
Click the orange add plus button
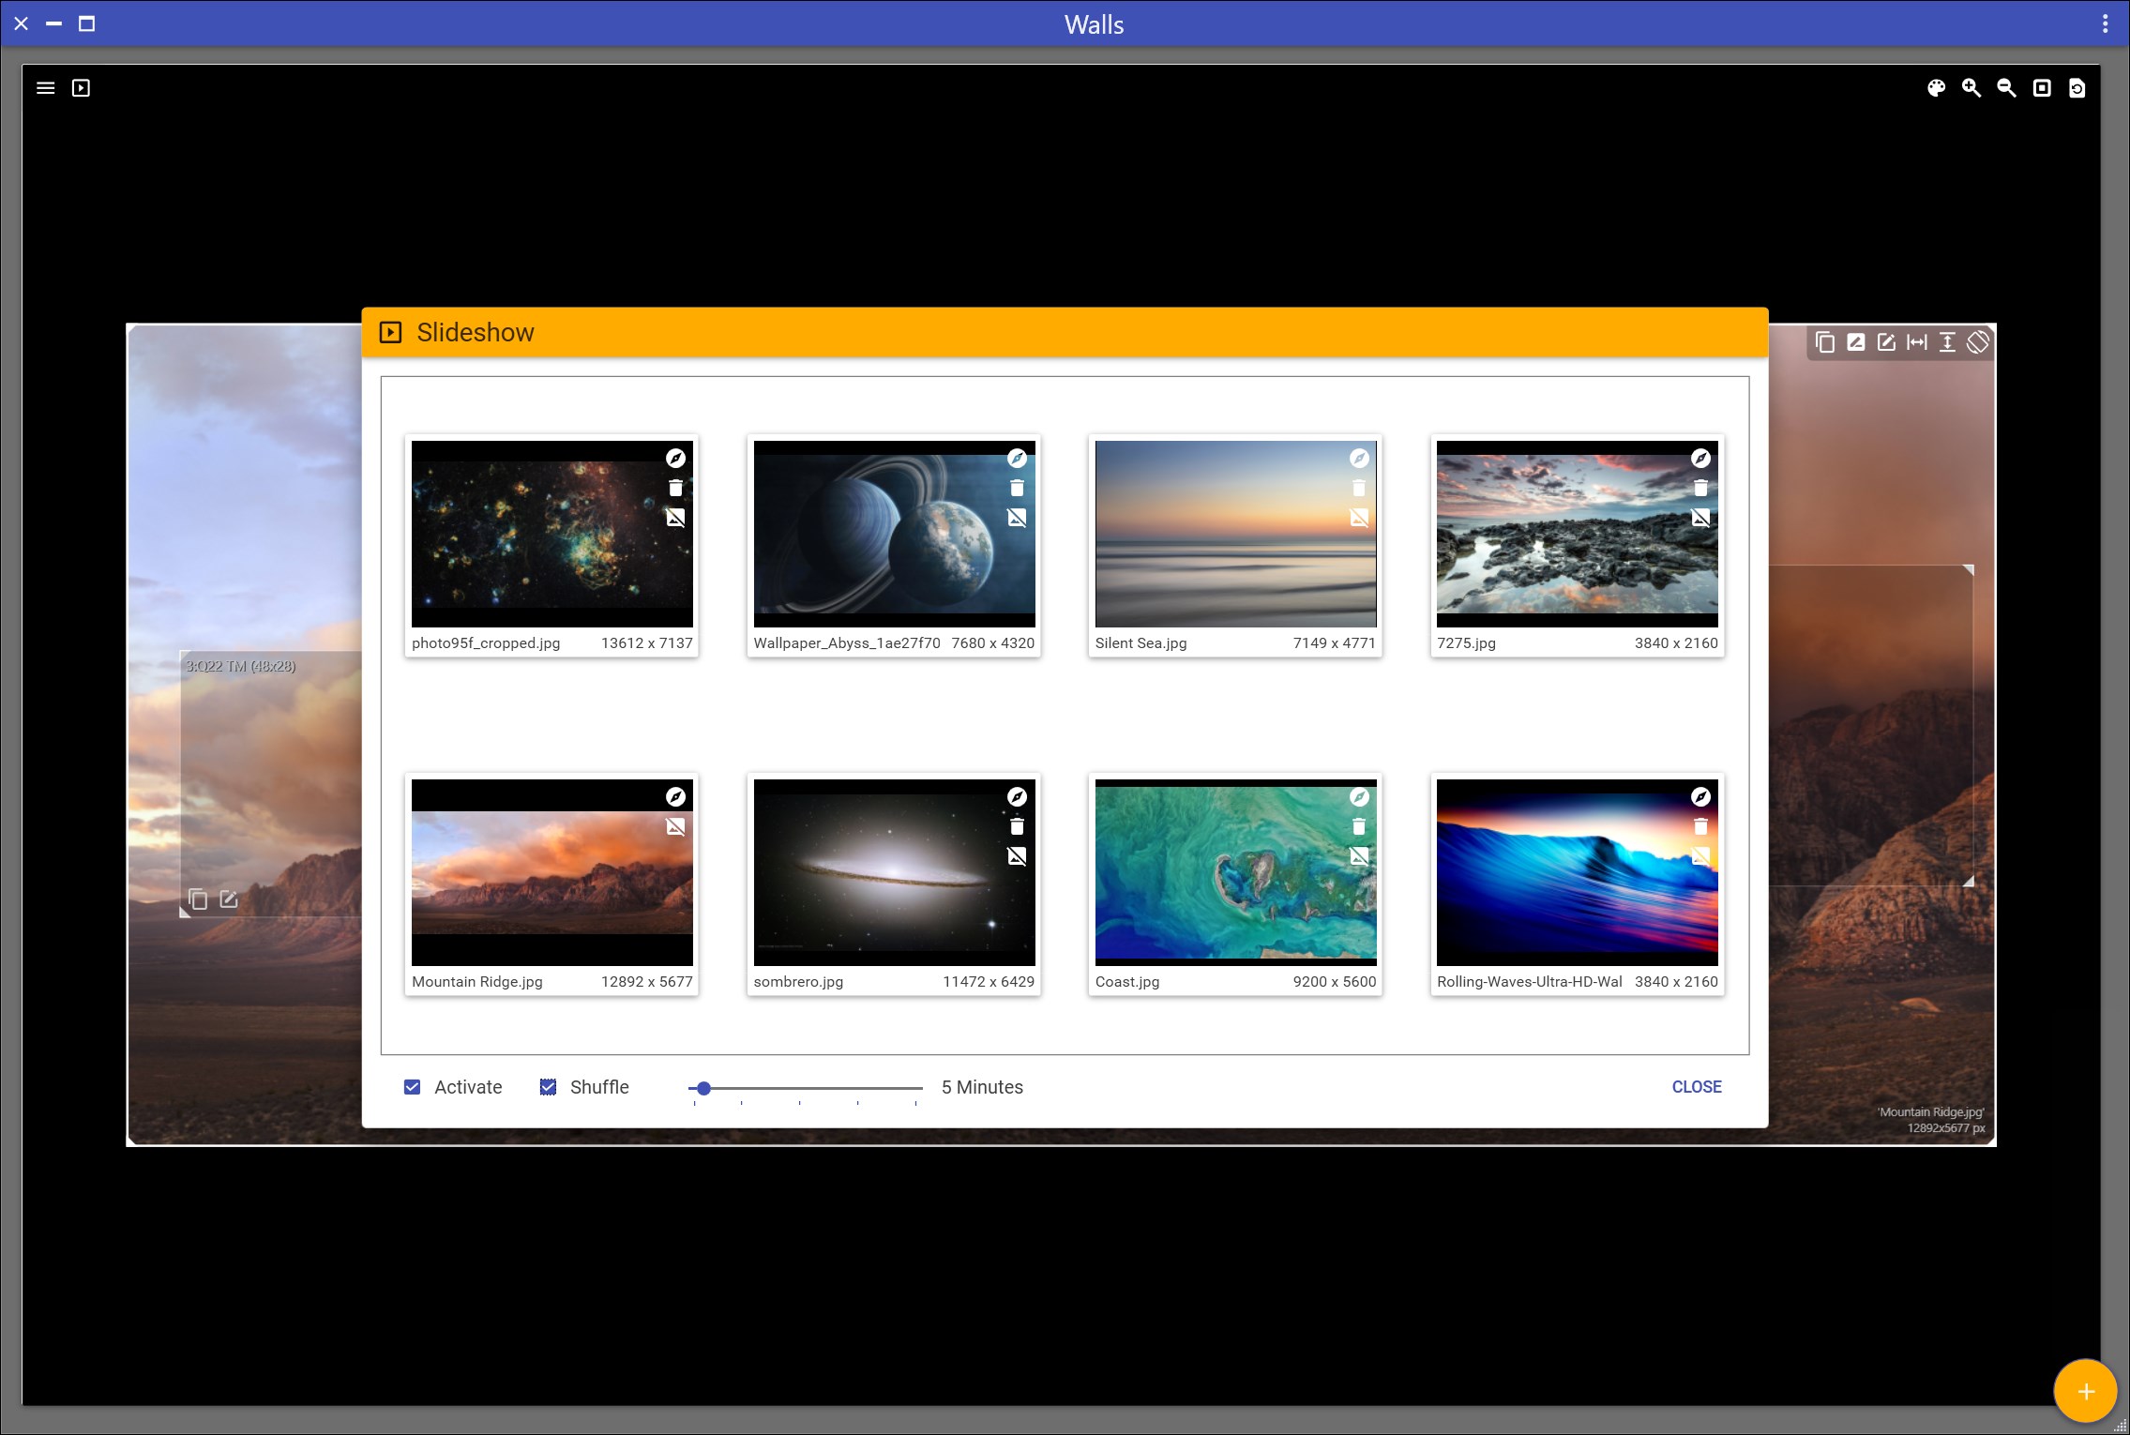point(2085,1392)
